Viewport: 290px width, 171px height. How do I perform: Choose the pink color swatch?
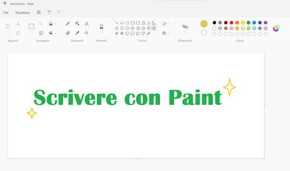pos(232,28)
